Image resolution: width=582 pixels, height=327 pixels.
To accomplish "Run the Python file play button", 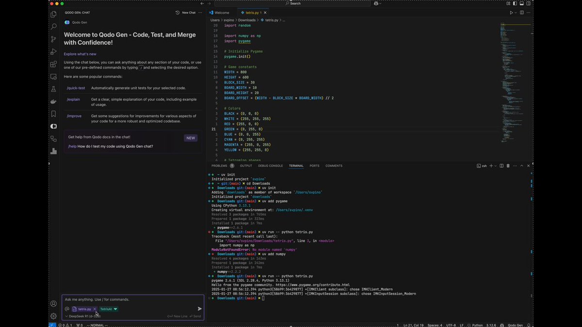I will pyautogui.click(x=511, y=13).
